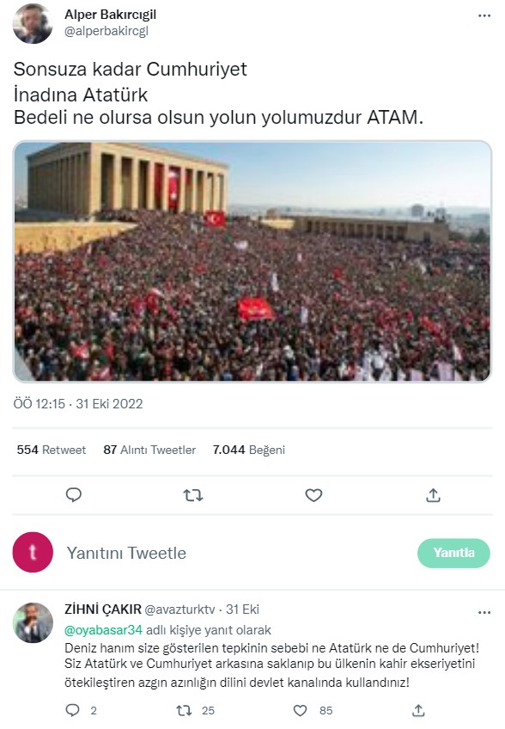This screenshot has height=729, width=505.
Task: Open the more options menu on Alper Bakırcıgil's tweet
Action: pos(484,15)
